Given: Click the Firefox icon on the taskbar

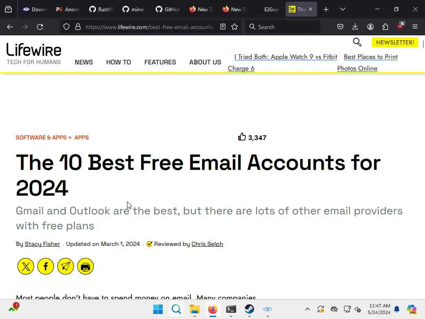Looking at the screenshot, I should (x=213, y=309).
